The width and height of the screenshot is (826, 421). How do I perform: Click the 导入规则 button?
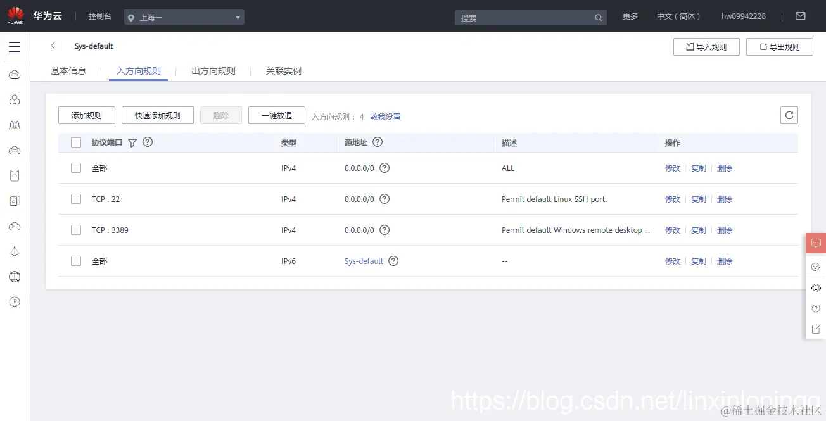(x=706, y=47)
